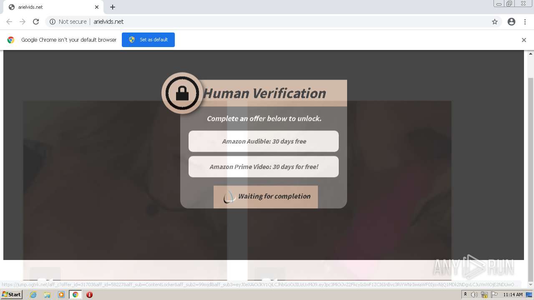Click the Human Verification heading

click(x=264, y=93)
